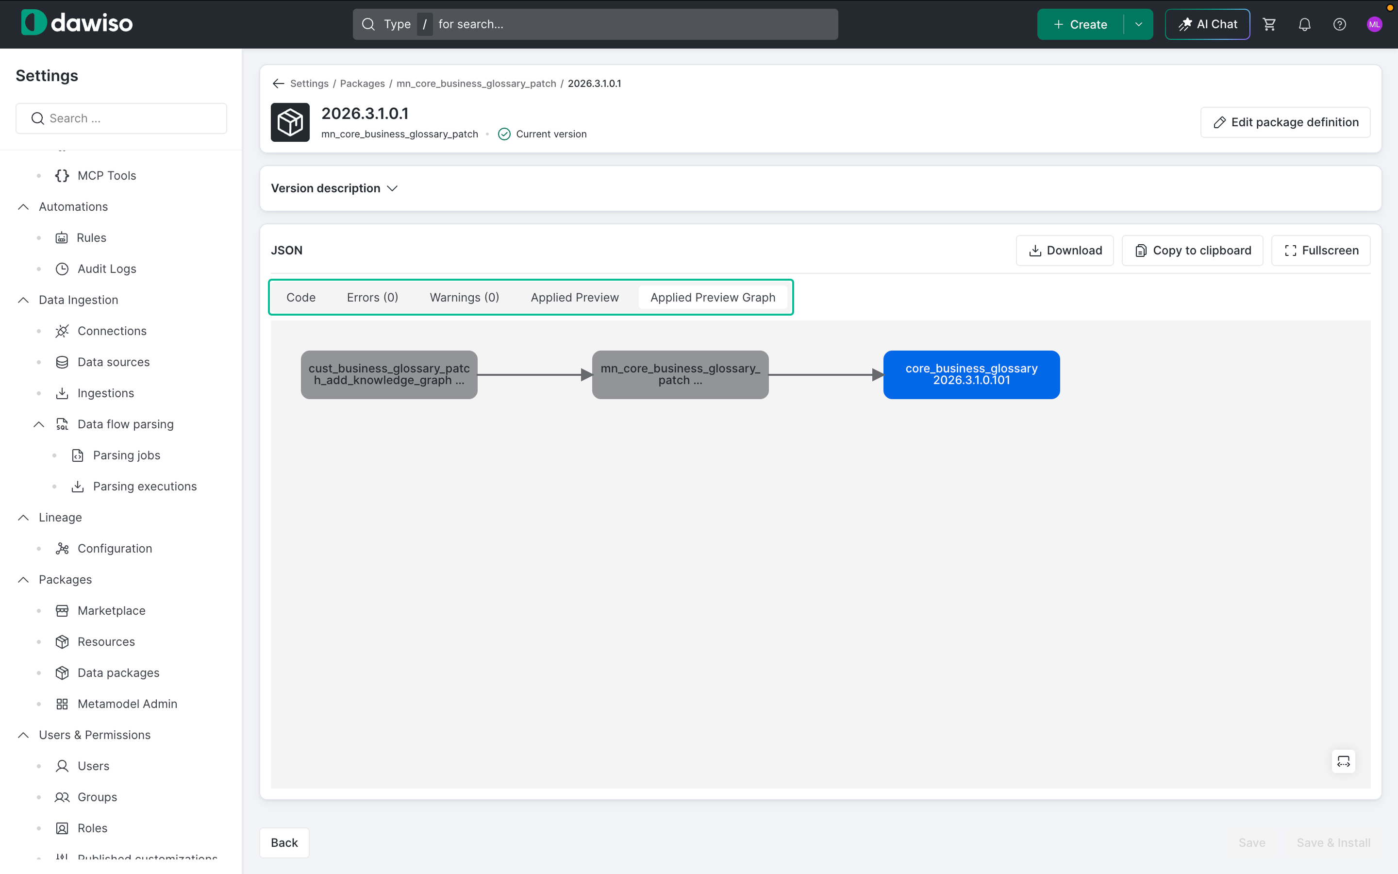Select the core_business_glossary graph node
The height and width of the screenshot is (874, 1398).
click(x=971, y=374)
